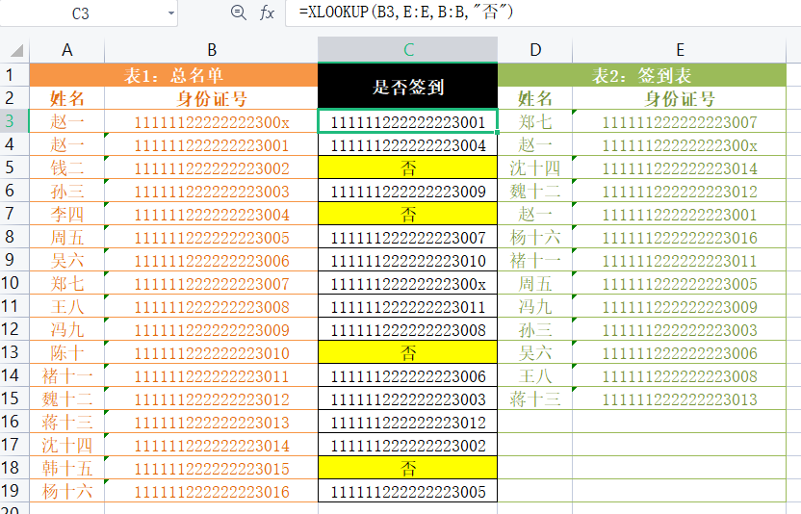Select cell D6 containing 魏十二
The image size is (801, 514).
pyautogui.click(x=535, y=191)
